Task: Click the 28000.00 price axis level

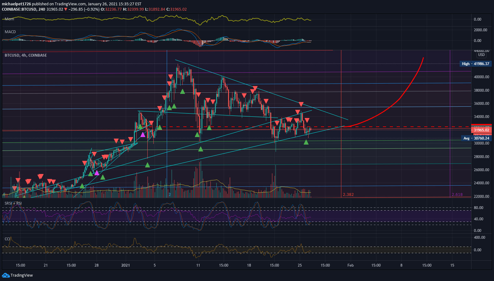Action: [x=481, y=157]
